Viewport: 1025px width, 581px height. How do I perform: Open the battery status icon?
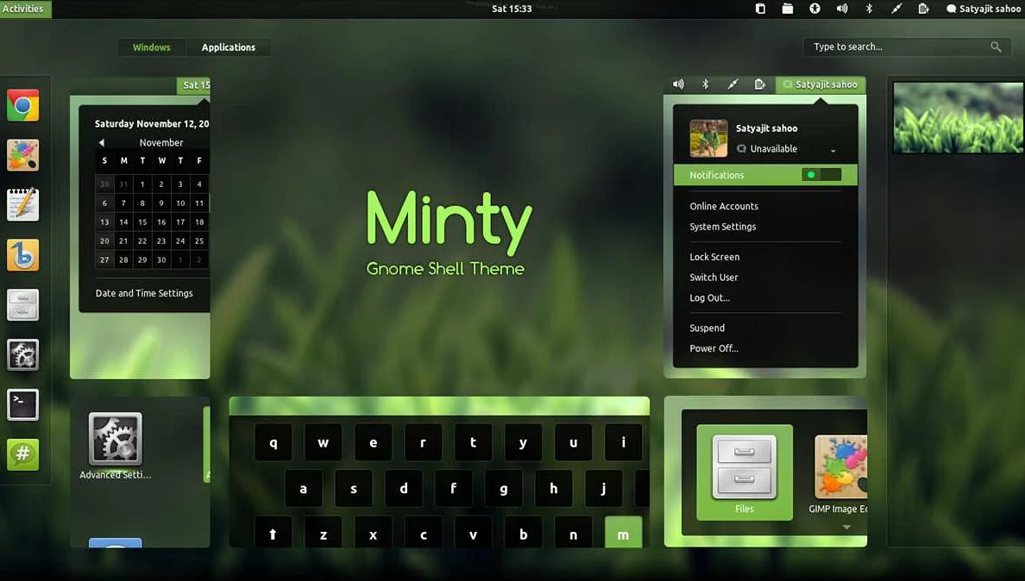(x=922, y=9)
